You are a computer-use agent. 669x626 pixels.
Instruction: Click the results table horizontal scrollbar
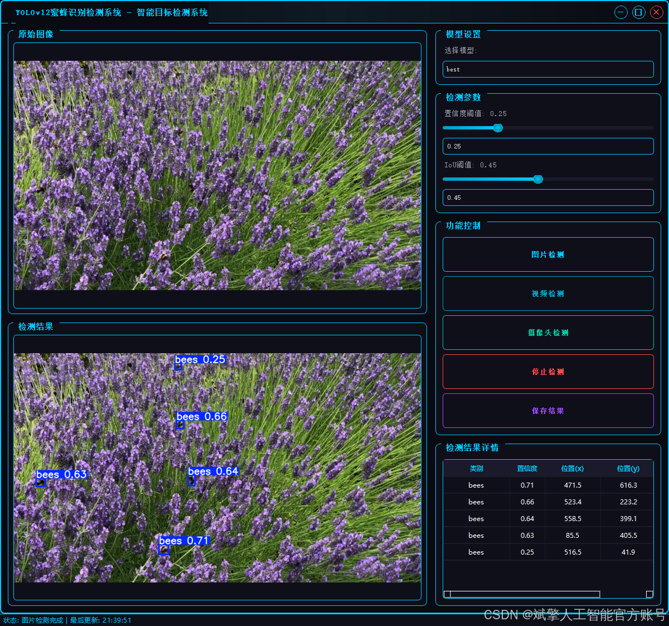[525, 594]
